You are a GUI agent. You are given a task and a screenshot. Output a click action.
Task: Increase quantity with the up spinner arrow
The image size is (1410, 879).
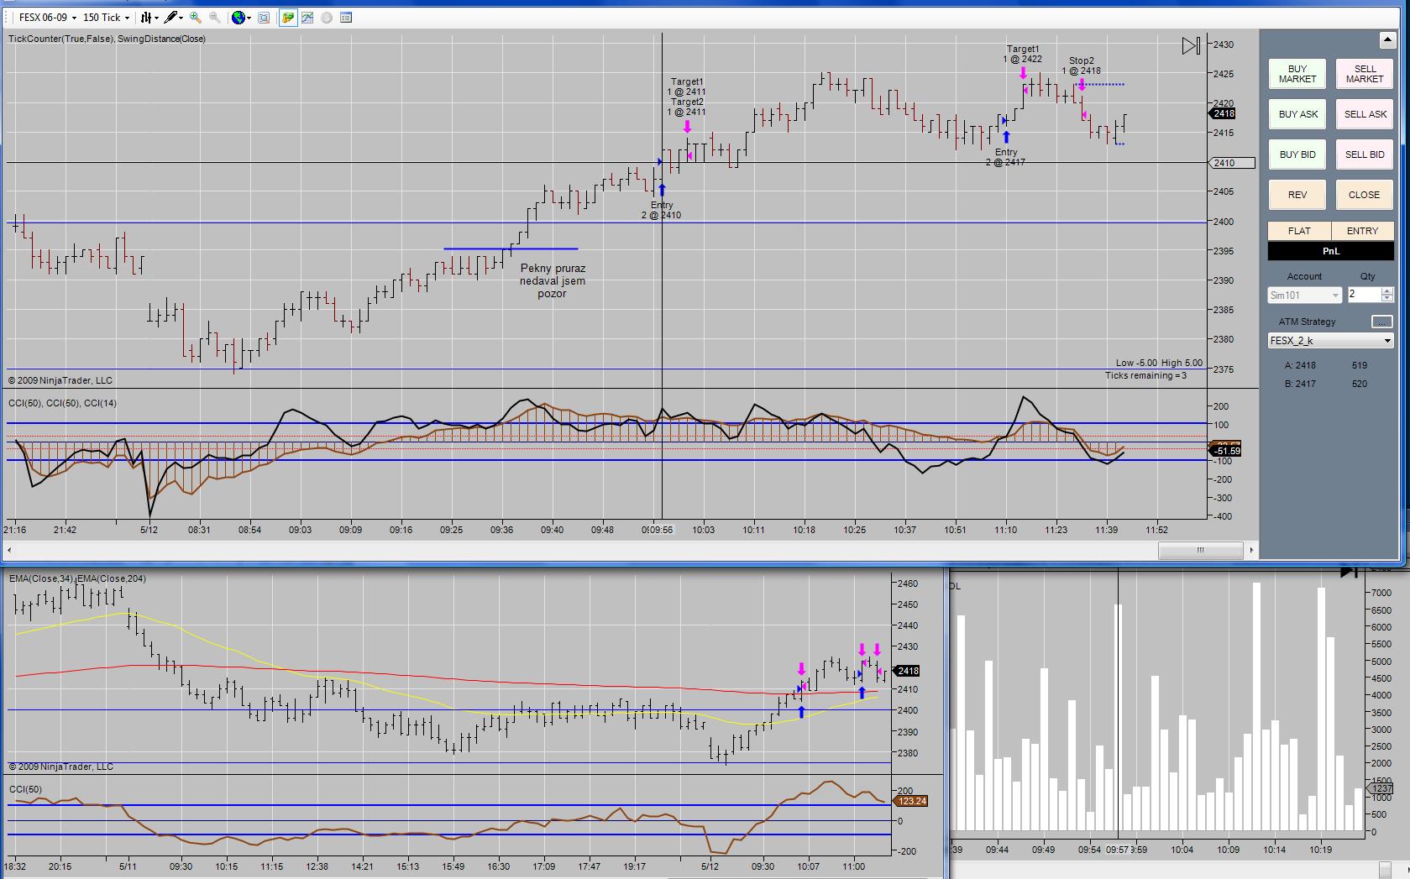[1387, 290]
